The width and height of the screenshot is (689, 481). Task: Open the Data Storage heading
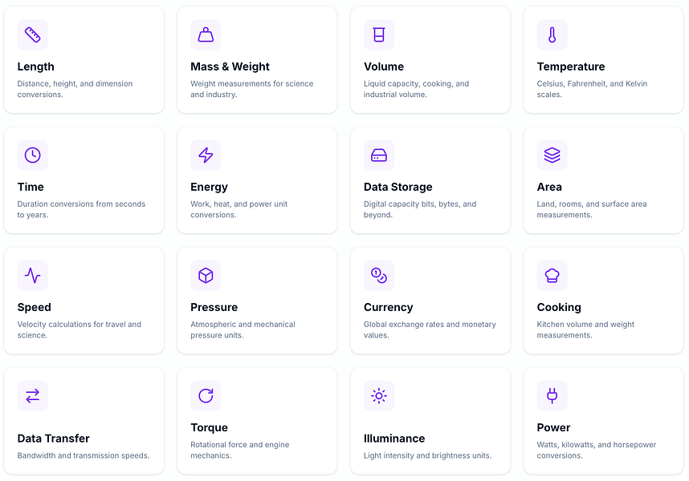398,188
